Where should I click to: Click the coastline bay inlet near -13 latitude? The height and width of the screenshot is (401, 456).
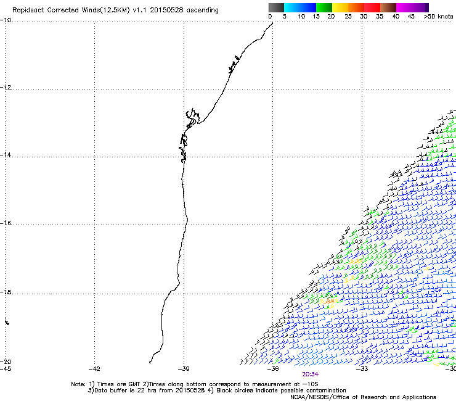coord(192,118)
